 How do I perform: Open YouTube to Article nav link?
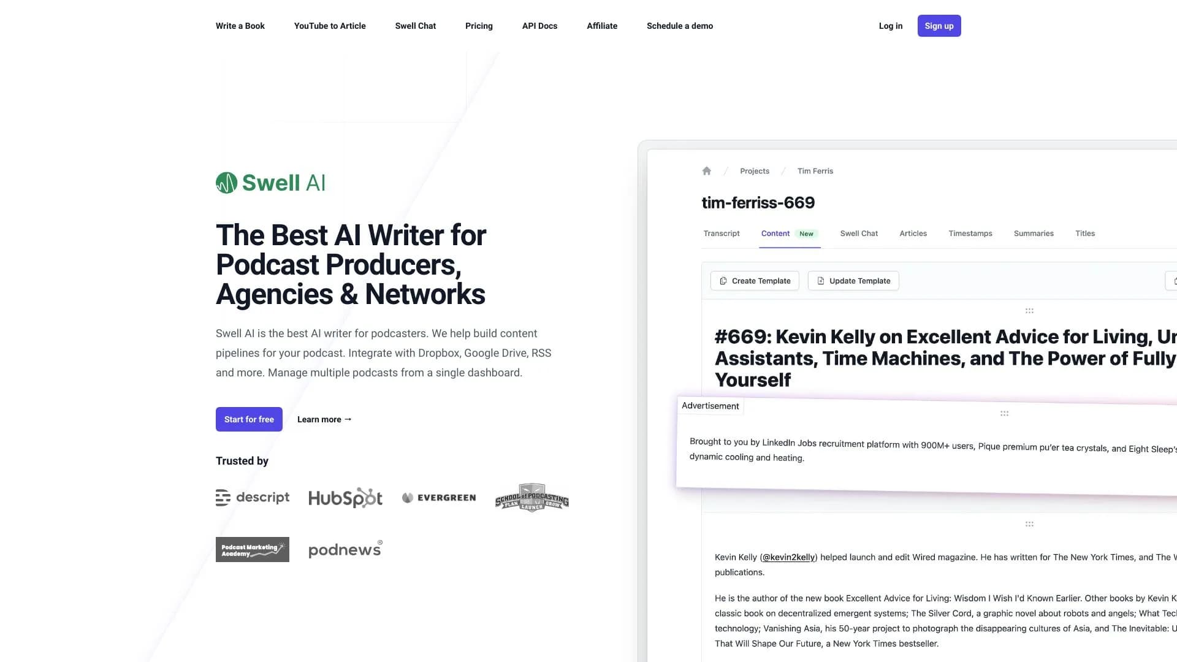330,26
